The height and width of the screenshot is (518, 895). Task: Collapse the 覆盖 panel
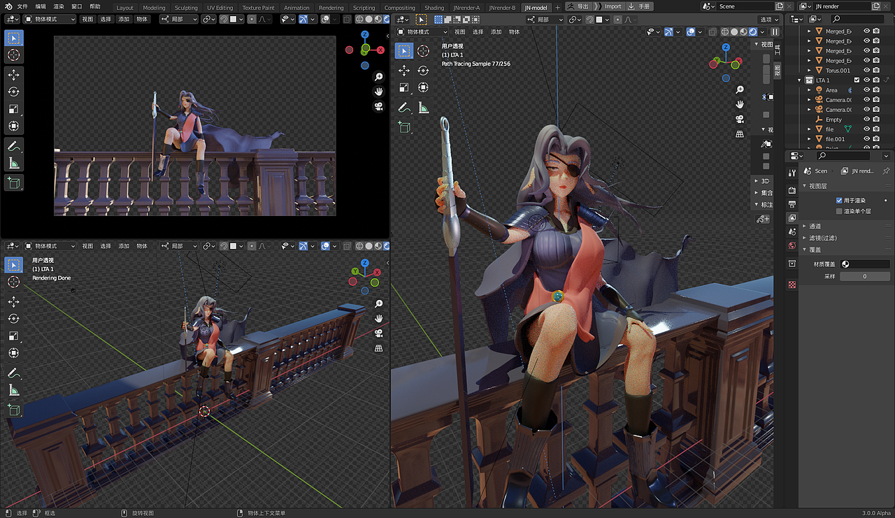(804, 250)
